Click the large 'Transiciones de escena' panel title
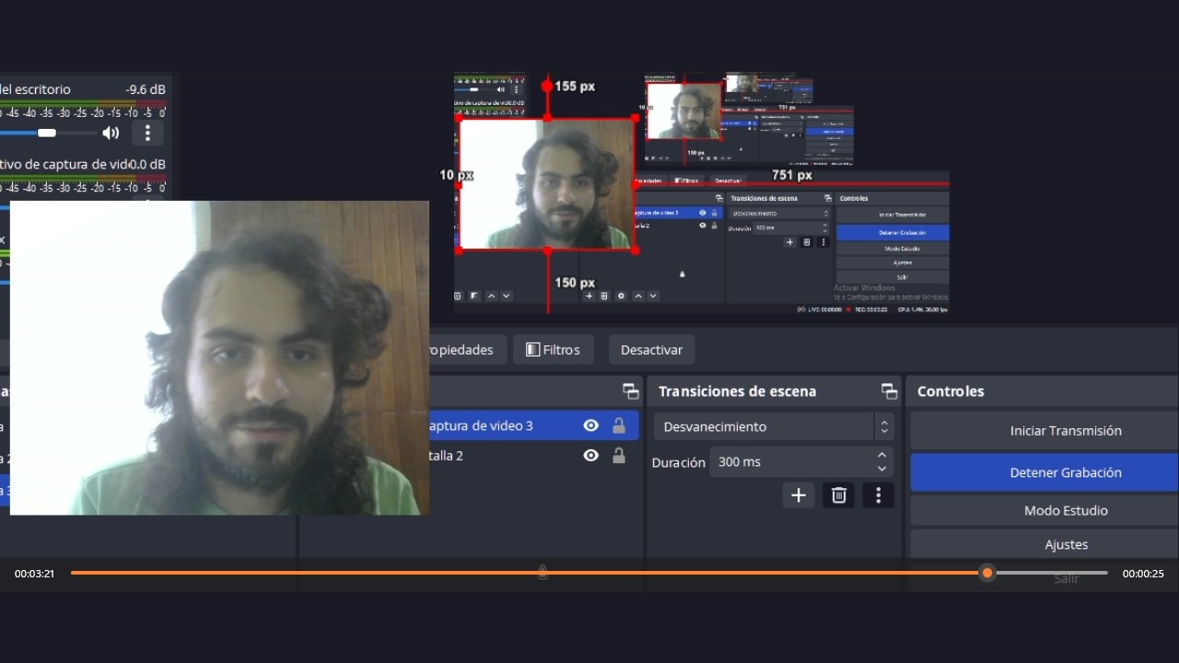 [737, 391]
